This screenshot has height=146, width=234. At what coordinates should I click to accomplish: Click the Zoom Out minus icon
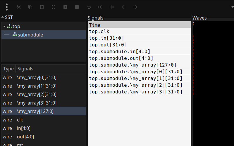(x=77, y=7)
